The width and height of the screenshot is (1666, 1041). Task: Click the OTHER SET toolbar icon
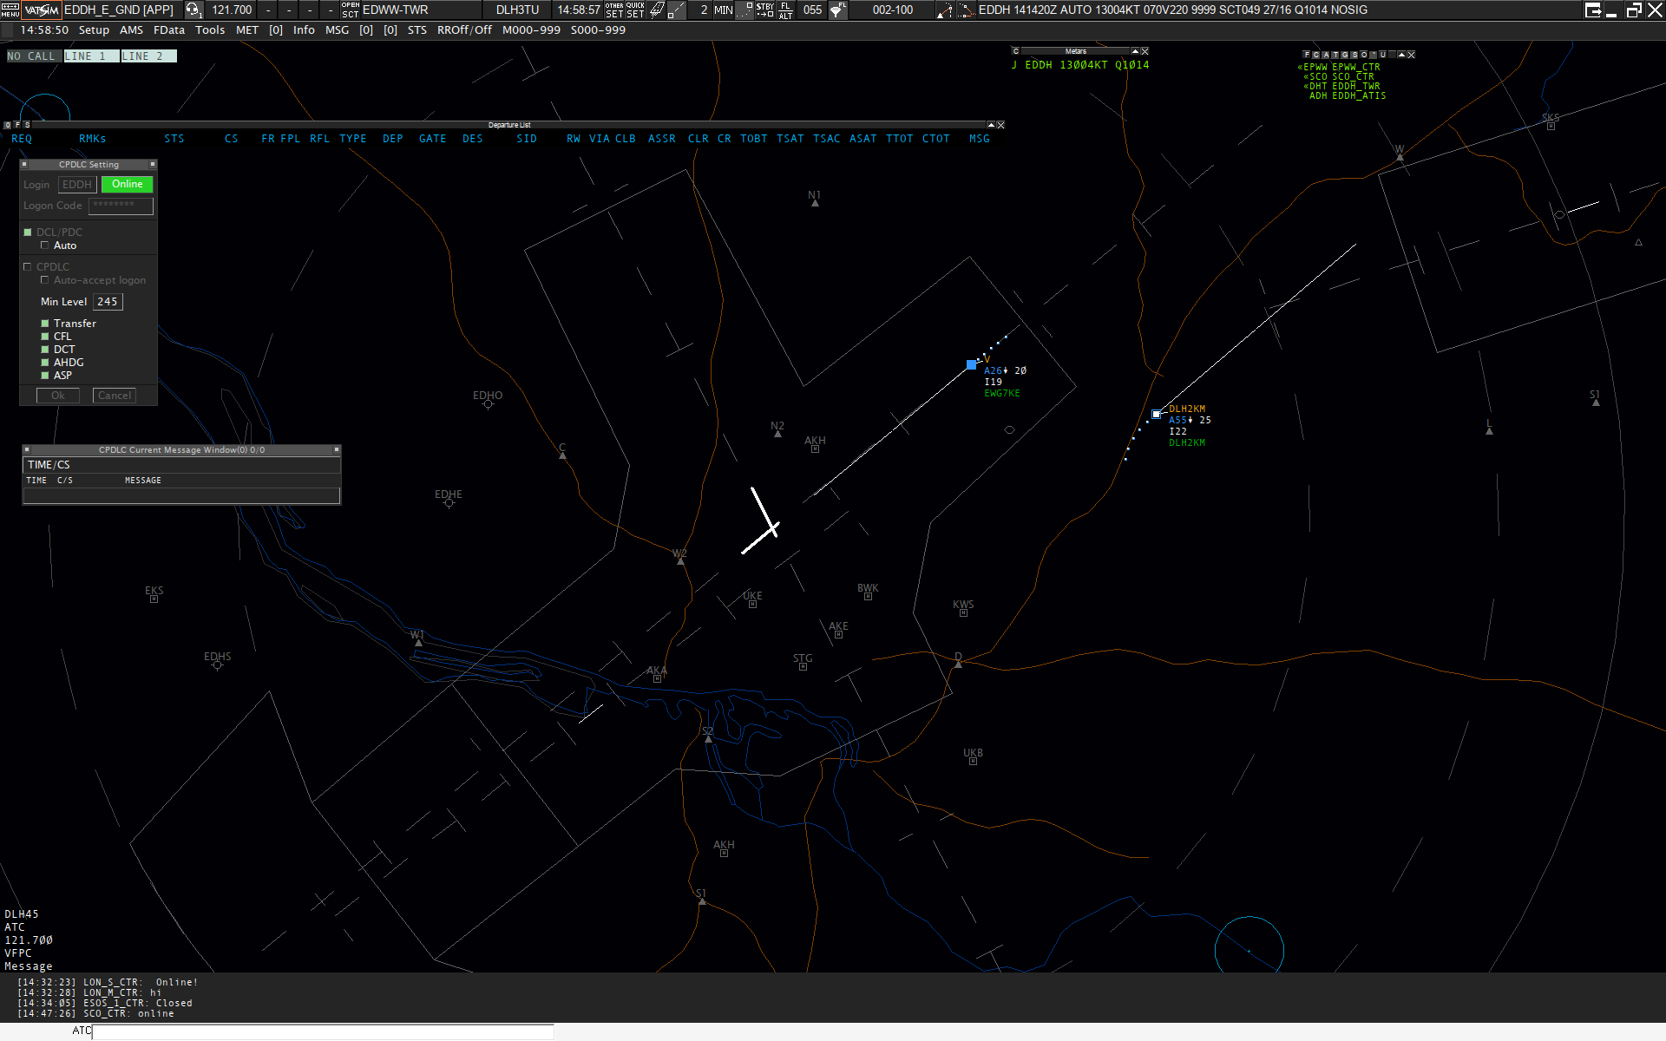pos(614,10)
